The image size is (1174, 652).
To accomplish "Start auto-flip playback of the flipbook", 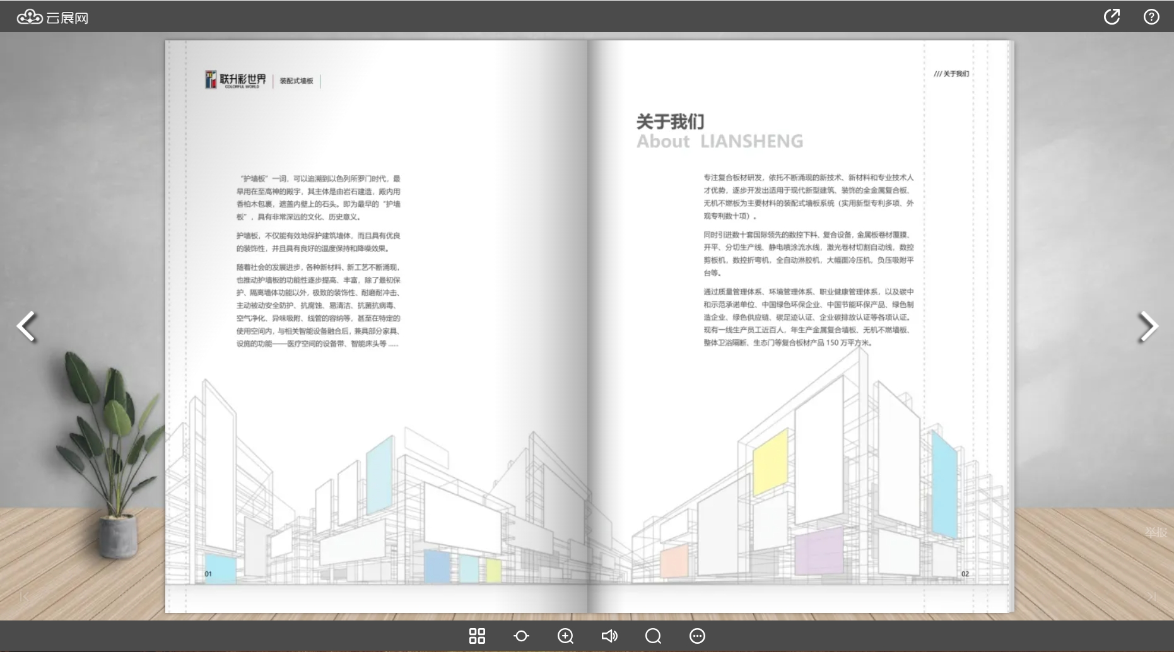I will [521, 636].
